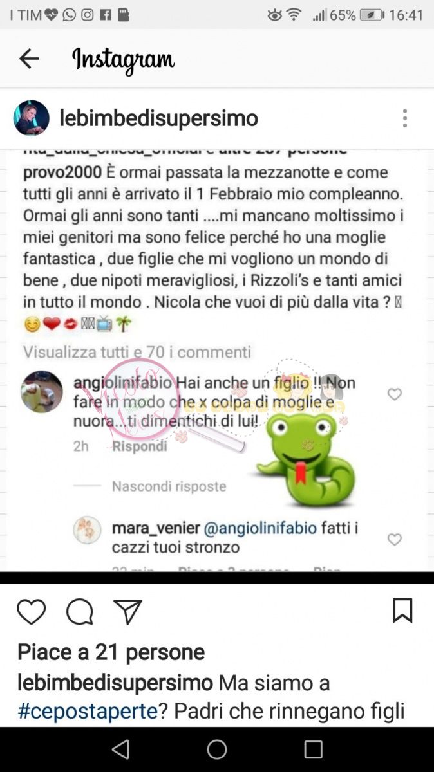Tap Android recent apps square button

[x=314, y=749]
